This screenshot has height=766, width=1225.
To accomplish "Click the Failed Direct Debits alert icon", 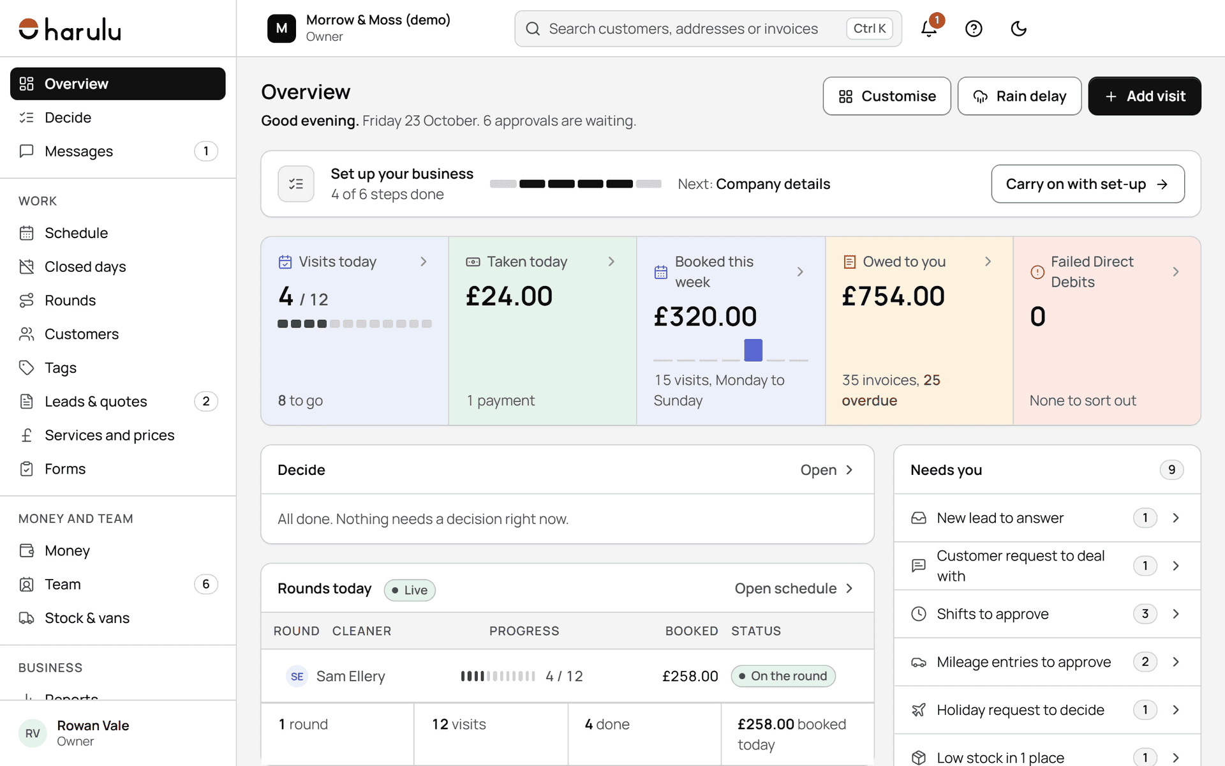I will pos(1037,272).
